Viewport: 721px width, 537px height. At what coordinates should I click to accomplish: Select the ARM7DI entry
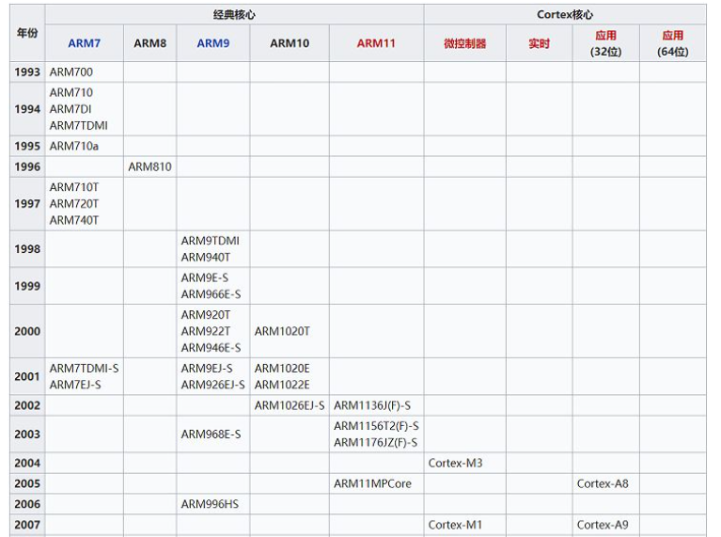71,109
